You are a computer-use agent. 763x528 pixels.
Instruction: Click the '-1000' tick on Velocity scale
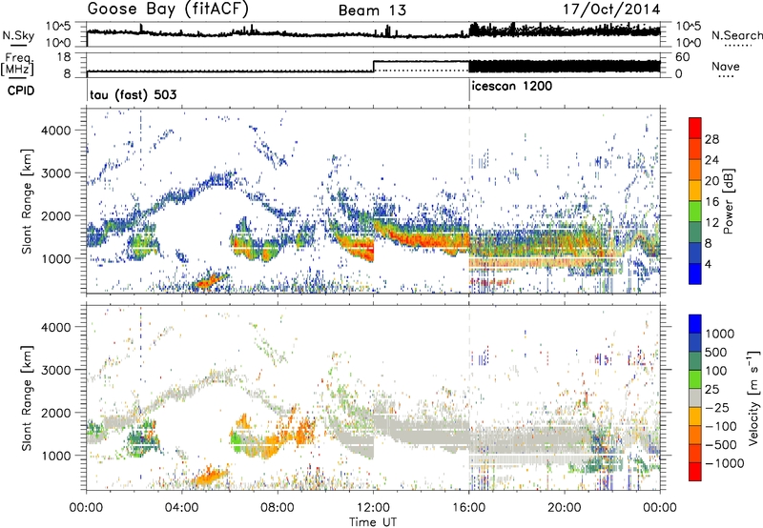click(724, 463)
